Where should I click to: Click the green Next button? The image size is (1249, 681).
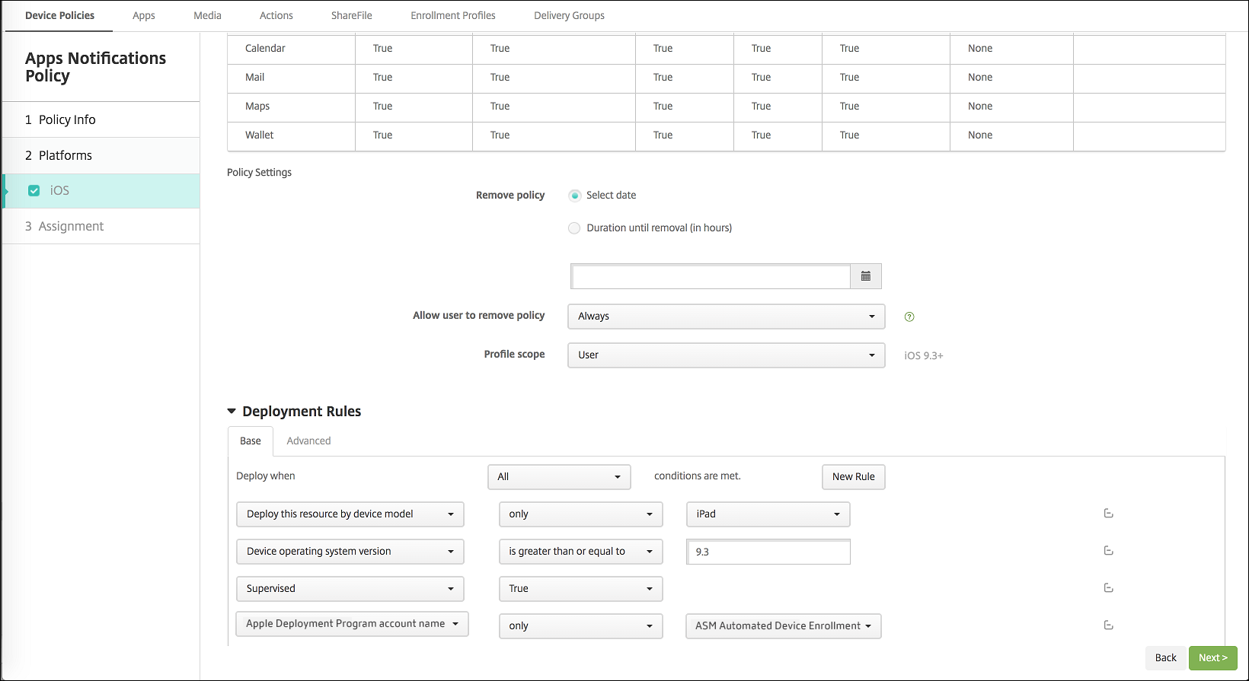pyautogui.click(x=1212, y=658)
